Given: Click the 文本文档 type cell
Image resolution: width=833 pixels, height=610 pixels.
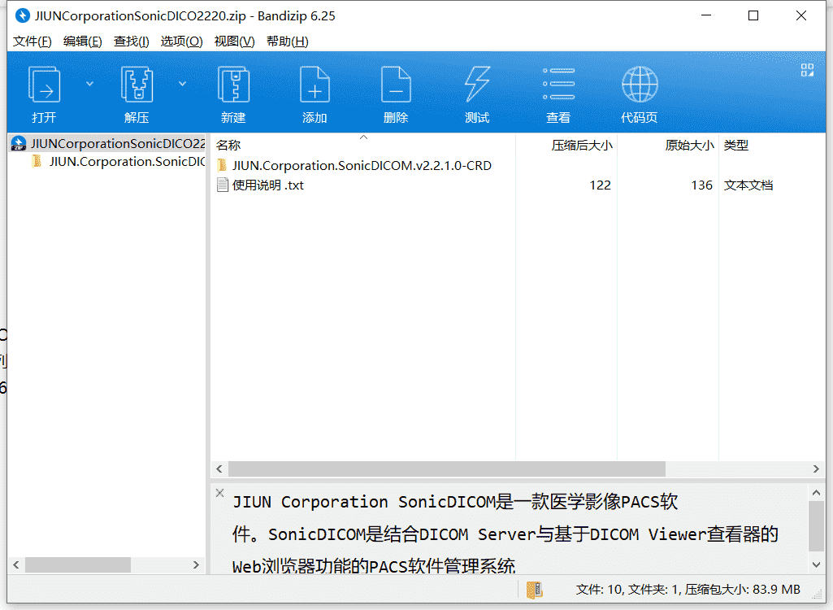Looking at the screenshot, I should (x=748, y=185).
